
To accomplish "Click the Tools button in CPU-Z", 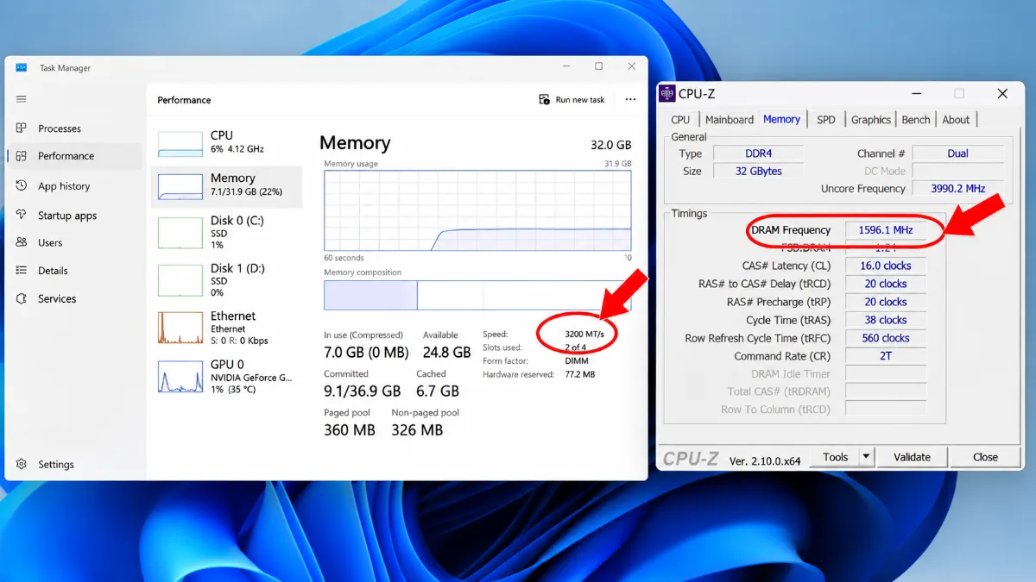I will tap(836, 457).
